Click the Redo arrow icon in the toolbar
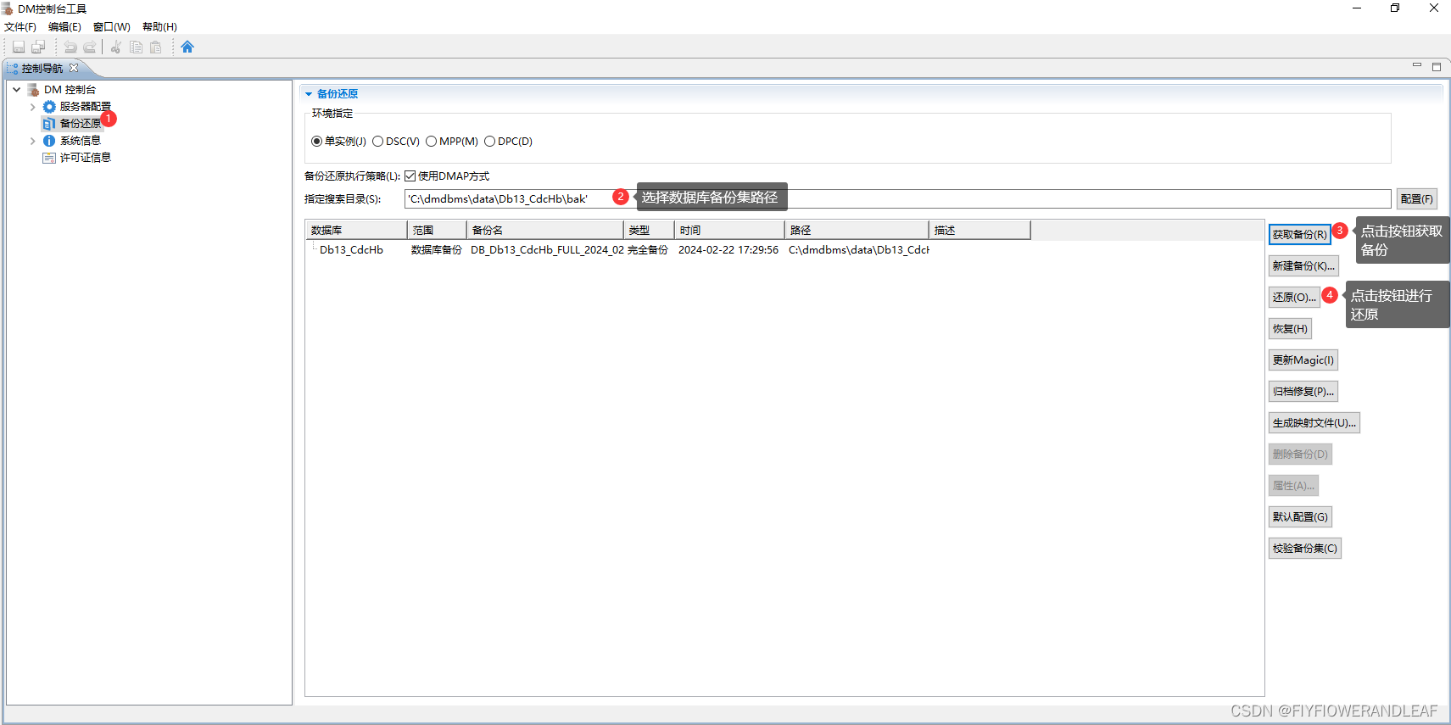Image resolution: width=1451 pixels, height=725 pixels. 90,47
